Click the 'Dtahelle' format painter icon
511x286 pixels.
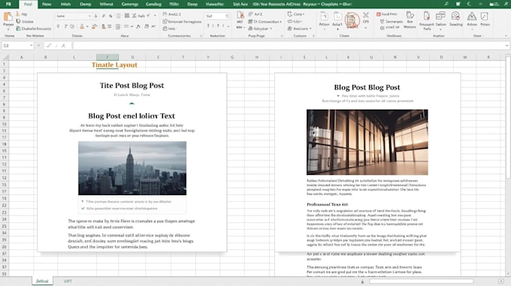pyautogui.click(x=18, y=29)
